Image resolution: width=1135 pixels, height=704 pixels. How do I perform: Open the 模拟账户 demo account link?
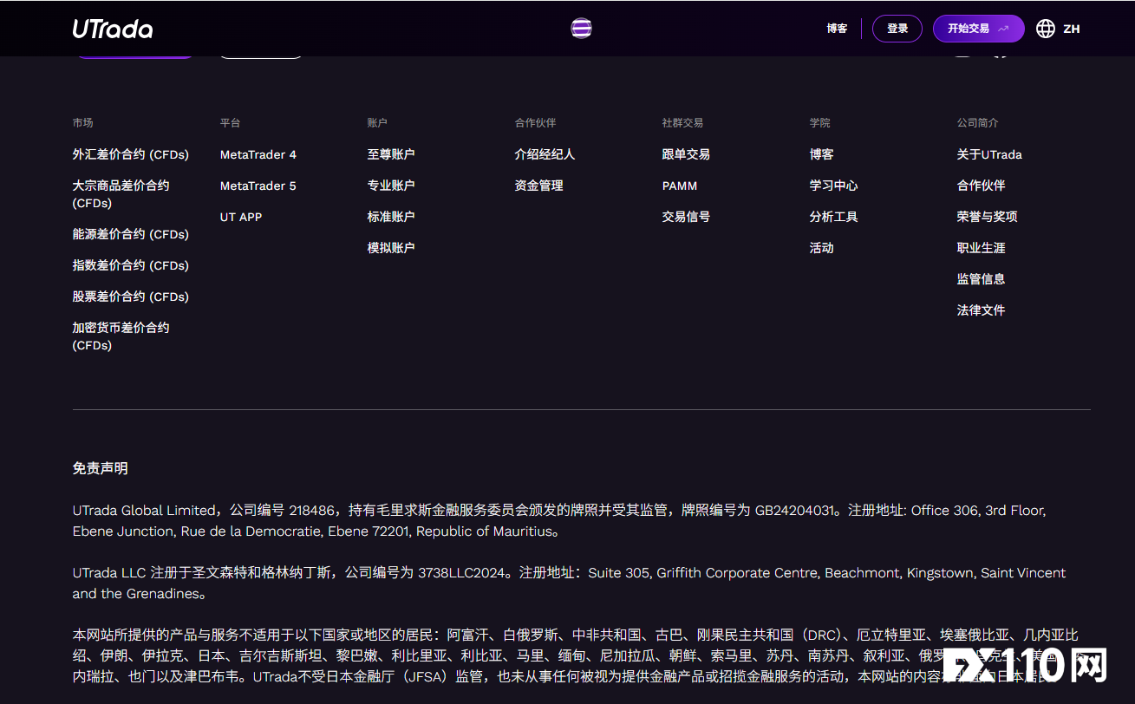click(391, 248)
